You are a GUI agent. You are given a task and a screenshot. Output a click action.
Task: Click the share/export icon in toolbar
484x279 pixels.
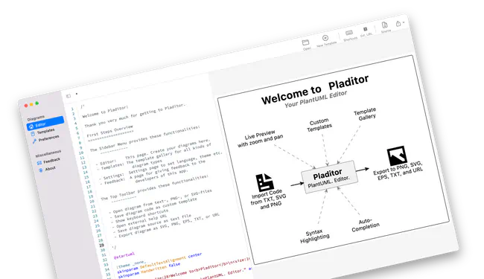coord(398,23)
